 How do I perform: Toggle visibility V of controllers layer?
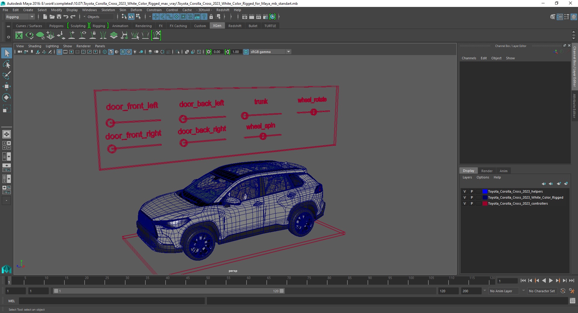(465, 203)
